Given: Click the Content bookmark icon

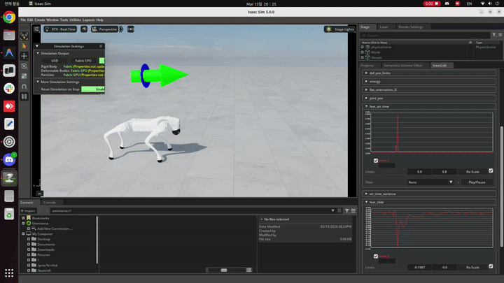Looking at the screenshot, I should [x=339, y=211].
